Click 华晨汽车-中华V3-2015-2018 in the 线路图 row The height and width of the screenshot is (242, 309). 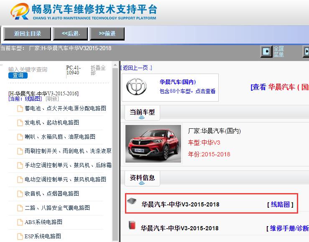click(x=180, y=204)
